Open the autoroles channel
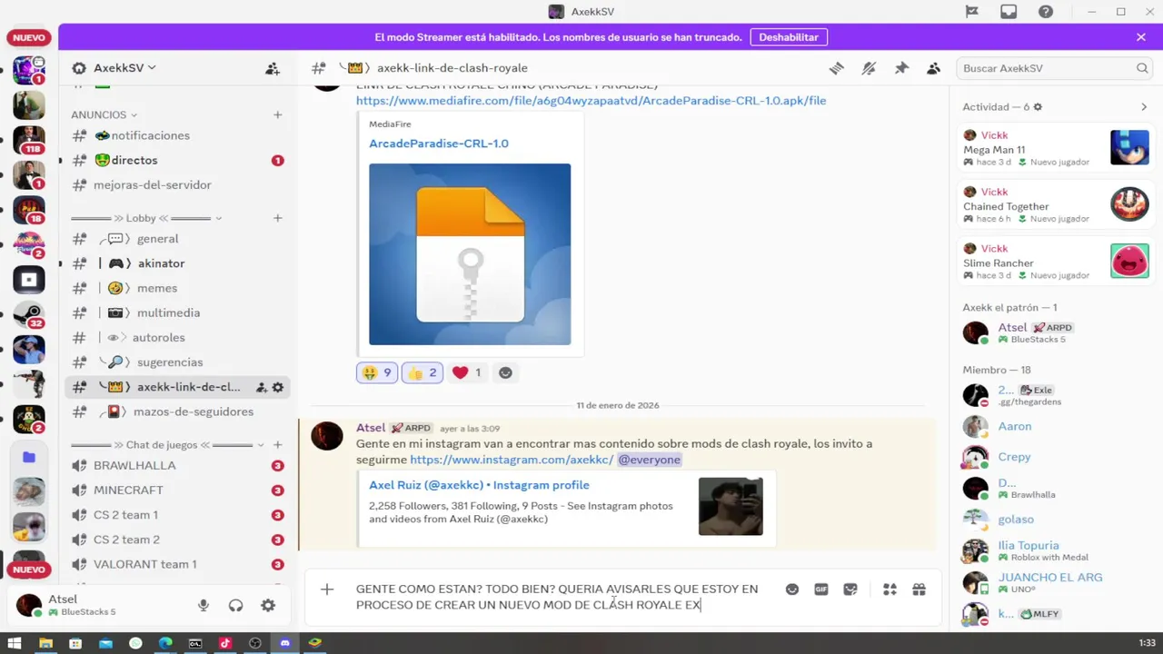This screenshot has width=1163, height=654. pos(177,337)
